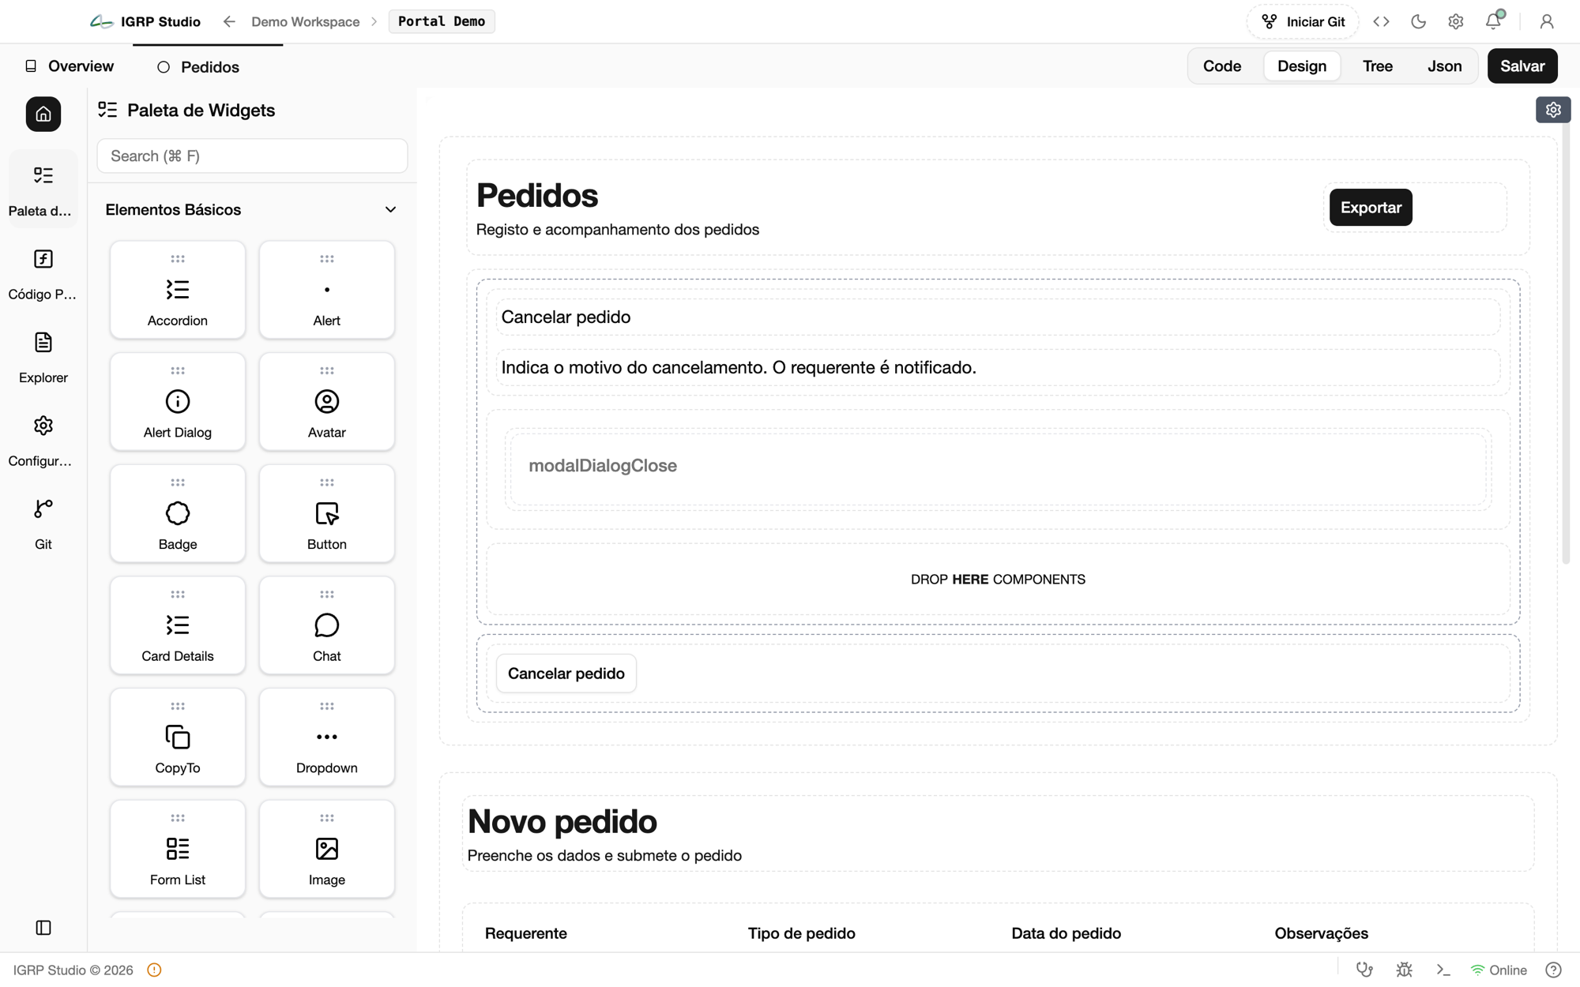Collapse the sidebar panel toggle icon
Viewport: 1580px width, 987px height.
[43, 928]
